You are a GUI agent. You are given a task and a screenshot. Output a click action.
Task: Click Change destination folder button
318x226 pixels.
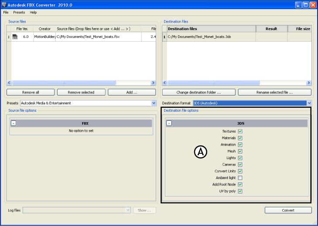[199, 93]
